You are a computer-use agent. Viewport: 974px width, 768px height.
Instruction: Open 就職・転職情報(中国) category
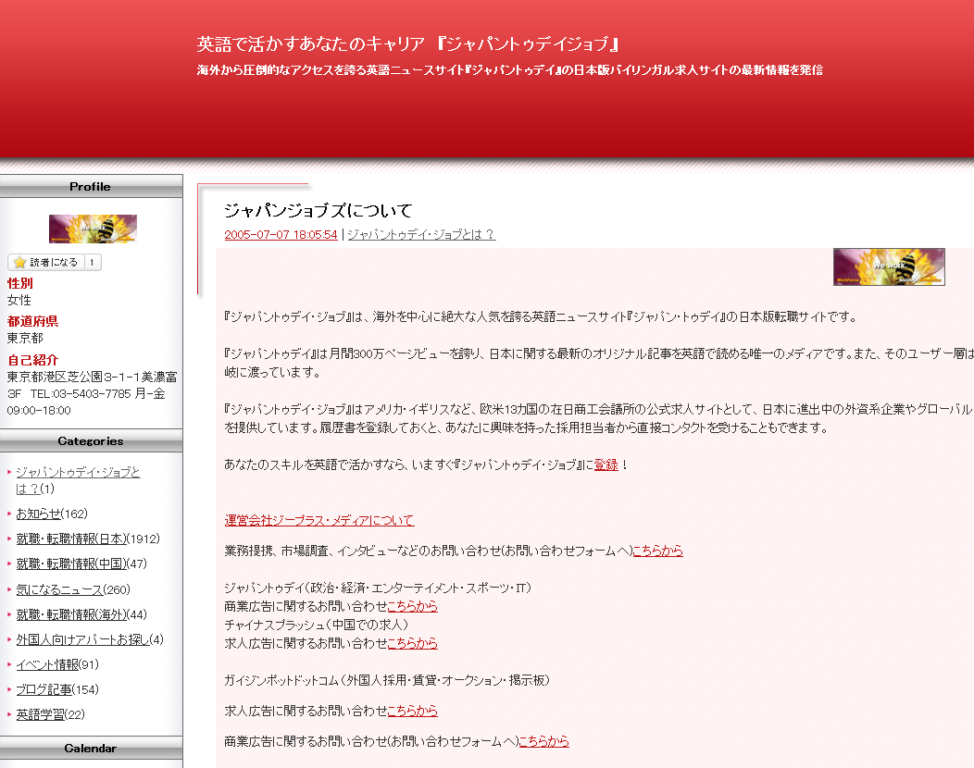click(70, 564)
